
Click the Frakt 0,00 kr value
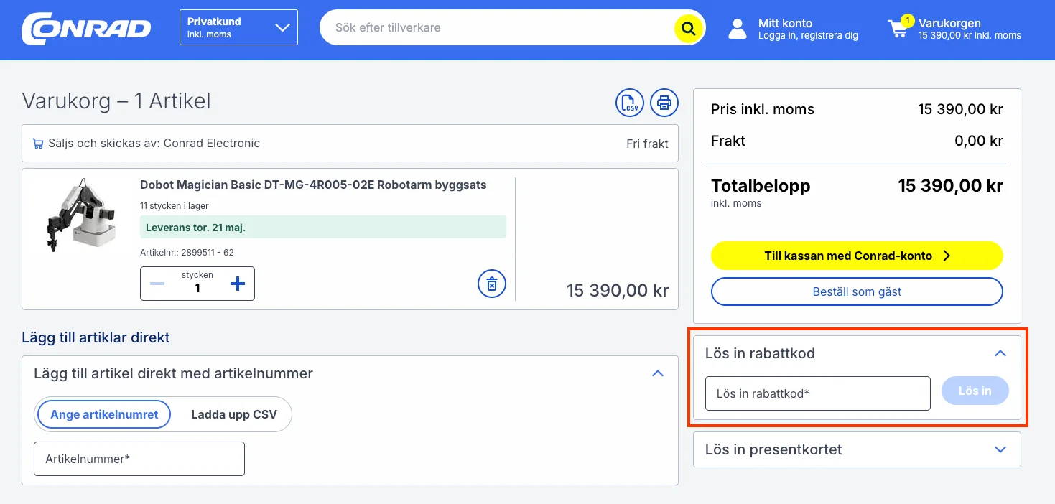[x=978, y=141]
